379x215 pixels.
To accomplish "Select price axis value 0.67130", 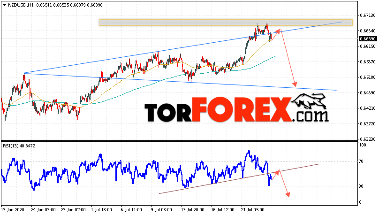I will click(368, 15).
